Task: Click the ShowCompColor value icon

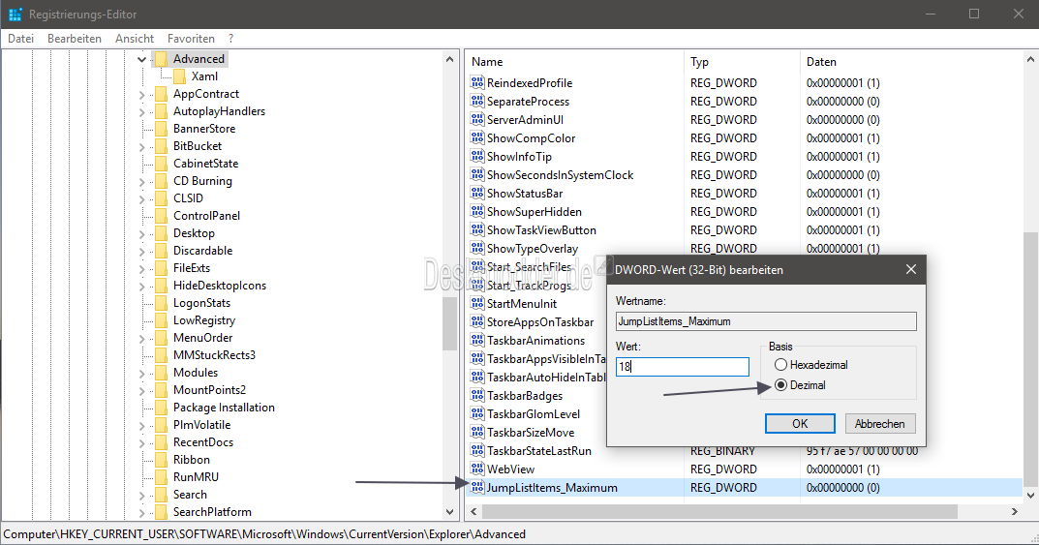Action: (x=477, y=137)
